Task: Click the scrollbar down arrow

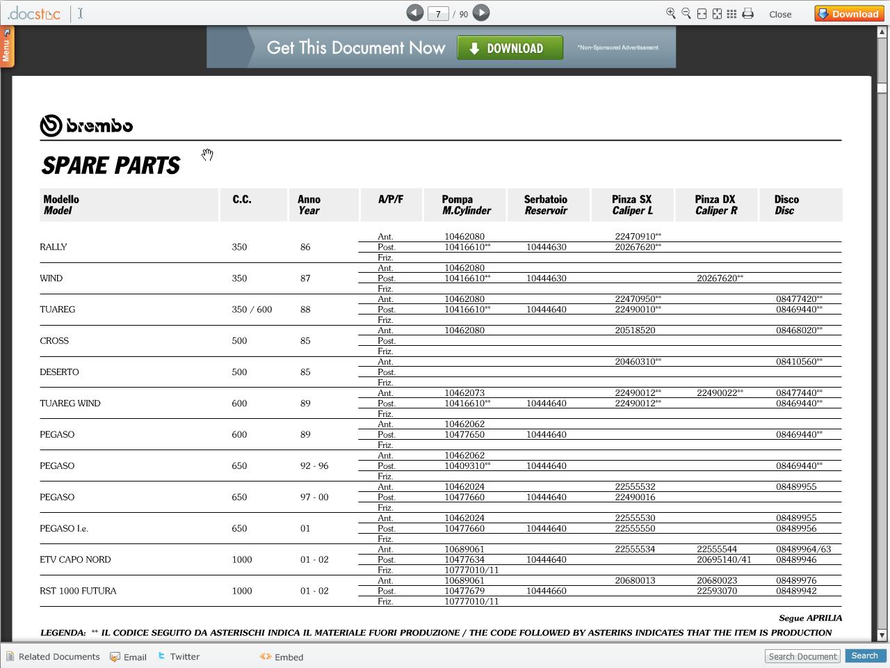Action: tap(882, 635)
